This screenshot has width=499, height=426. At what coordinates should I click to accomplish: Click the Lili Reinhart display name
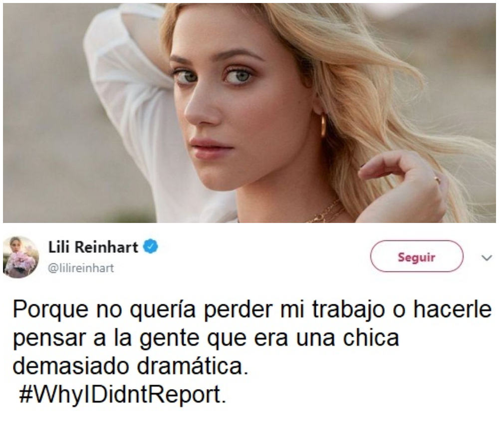tap(93, 247)
